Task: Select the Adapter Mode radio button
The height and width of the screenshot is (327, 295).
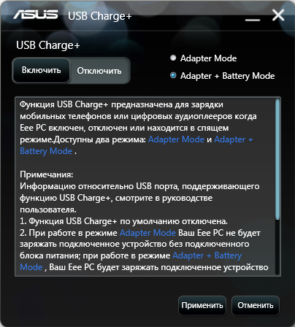Action: [x=173, y=58]
